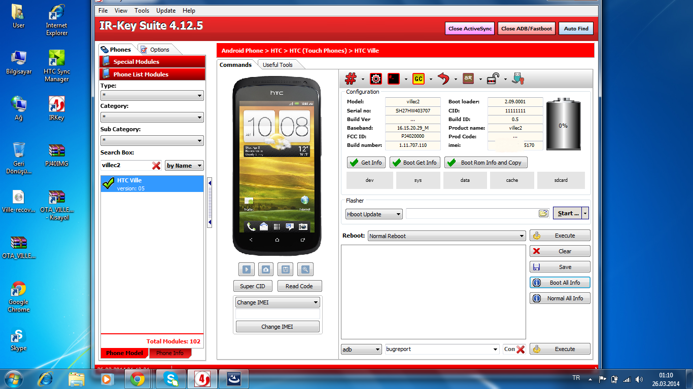Open the Help menu
Screen dimensions: 693x389
pyautogui.click(x=189, y=10)
